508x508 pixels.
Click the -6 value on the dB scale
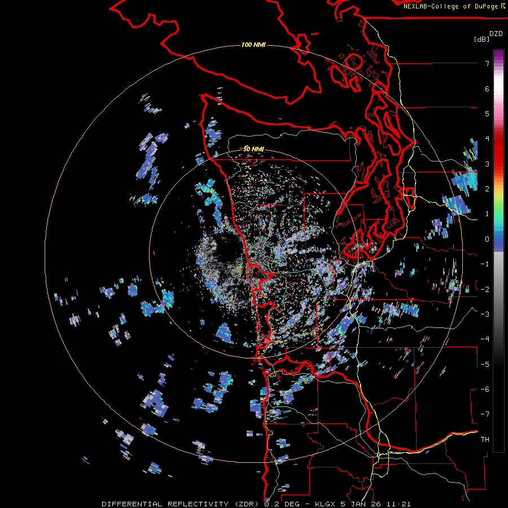click(x=485, y=389)
